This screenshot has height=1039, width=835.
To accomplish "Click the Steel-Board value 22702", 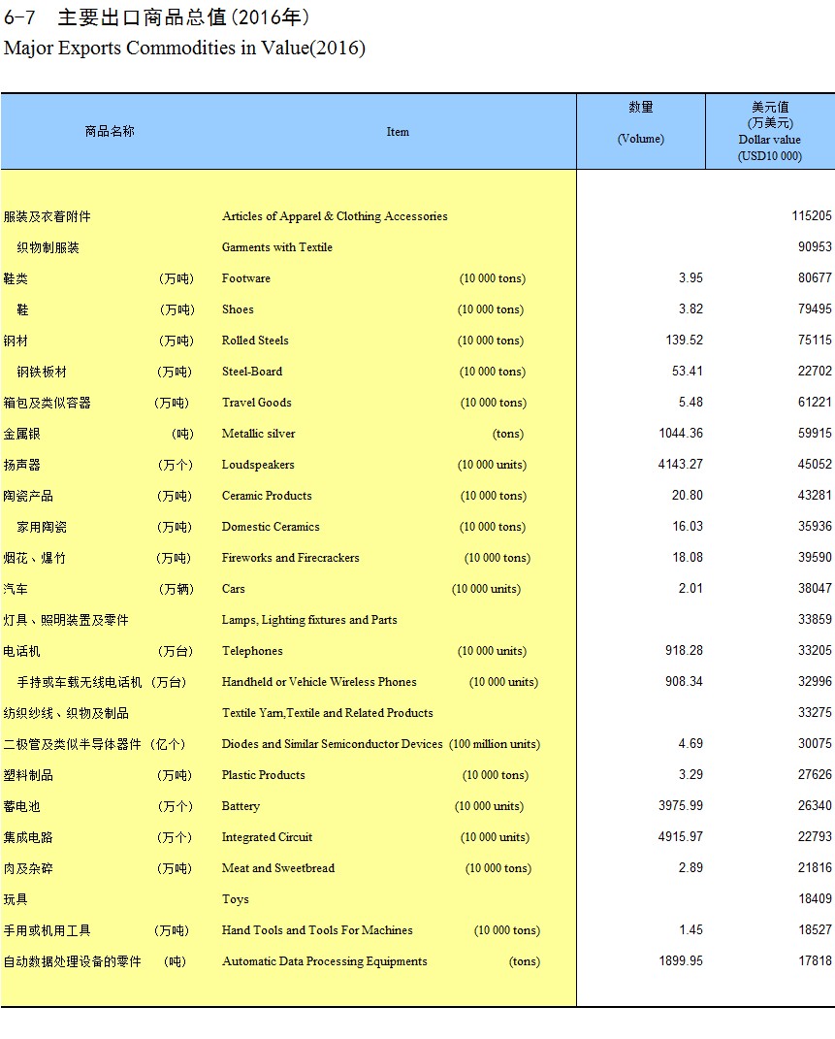I will coord(815,371).
